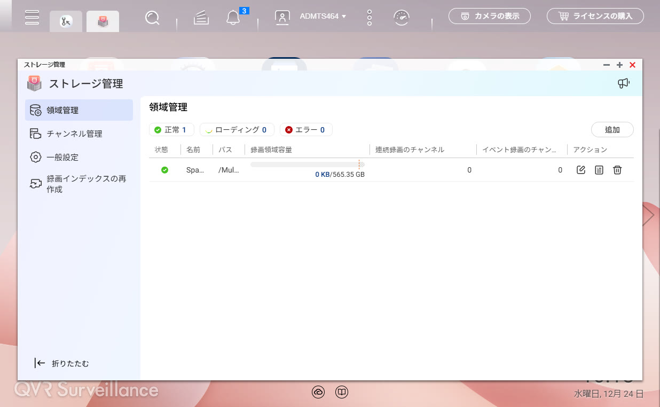Open 一般設定 in the sidebar
This screenshot has height=407, width=660.
(62, 157)
